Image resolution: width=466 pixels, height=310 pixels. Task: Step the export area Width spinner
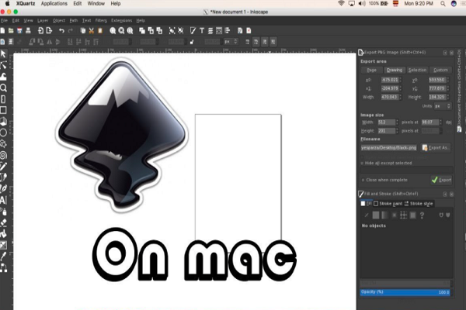[x=400, y=97]
